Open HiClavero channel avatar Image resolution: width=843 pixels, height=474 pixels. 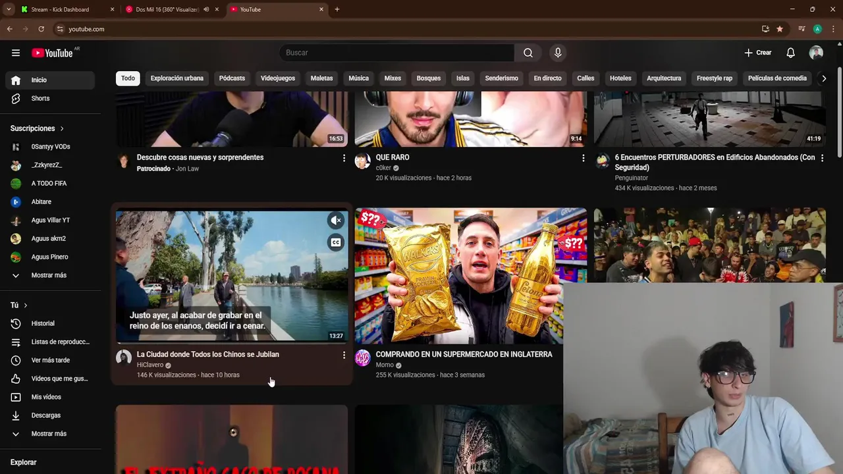point(124,357)
